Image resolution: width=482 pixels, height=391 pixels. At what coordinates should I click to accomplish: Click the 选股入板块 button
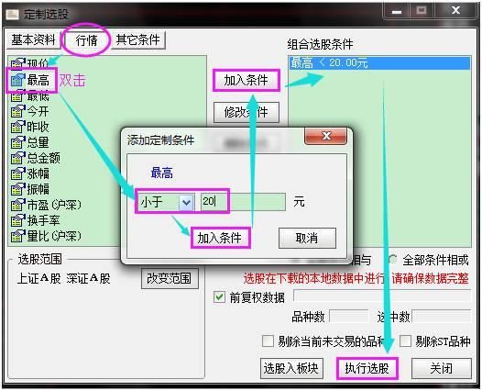pos(291,368)
